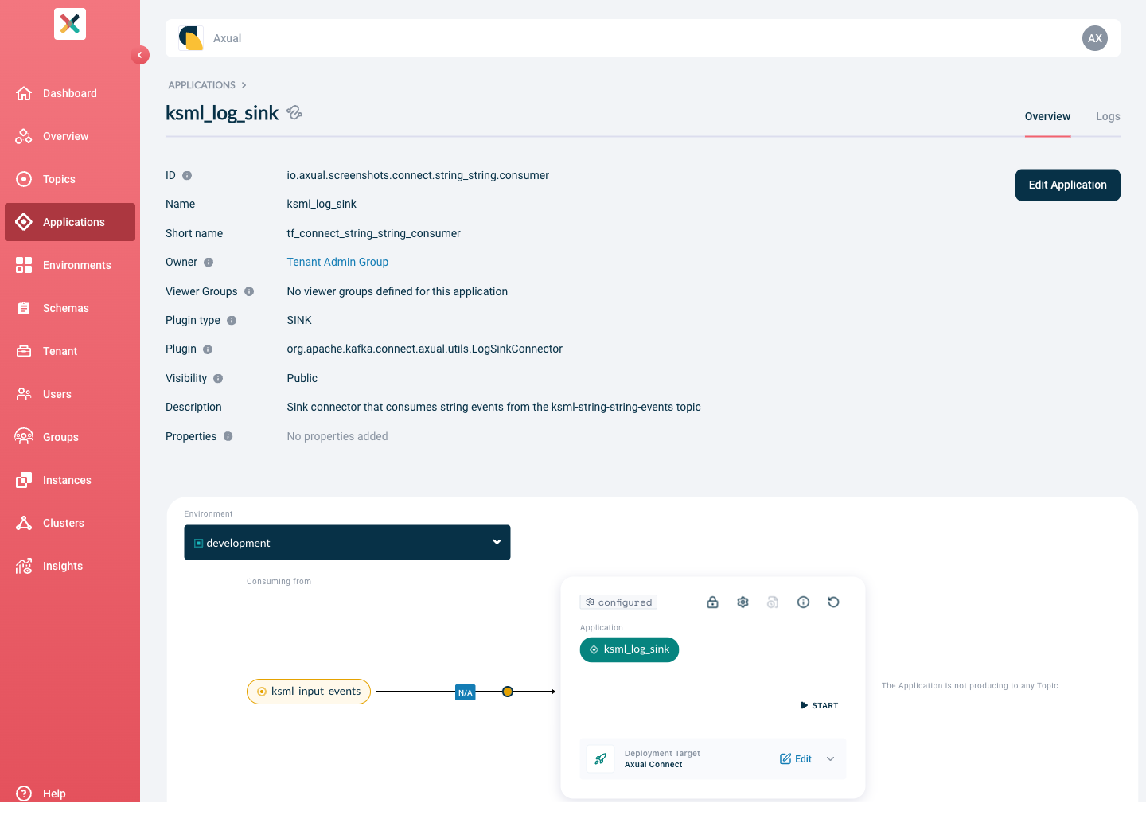
Task: Click the info icon next to ID
Action: [x=187, y=175]
